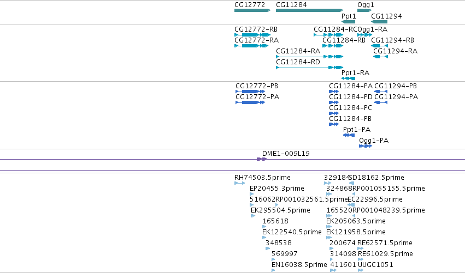Select the RE62571.5prime EST
465x273 pixels.
click(361, 249)
